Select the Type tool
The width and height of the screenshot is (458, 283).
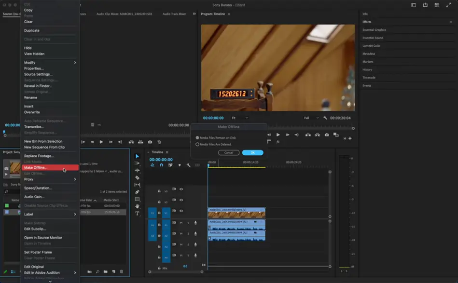click(x=137, y=213)
